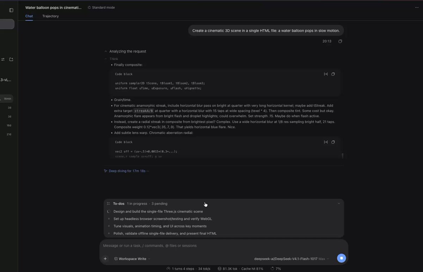
Task: Toggle wrap on the vec2 off code block
Action: (326, 142)
